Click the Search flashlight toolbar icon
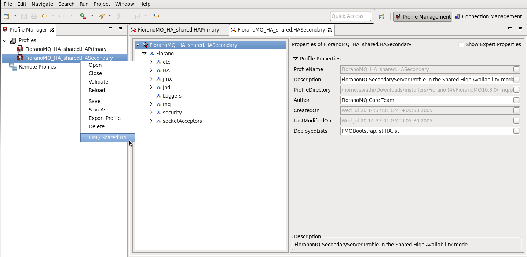The image size is (527, 257). [x=102, y=16]
